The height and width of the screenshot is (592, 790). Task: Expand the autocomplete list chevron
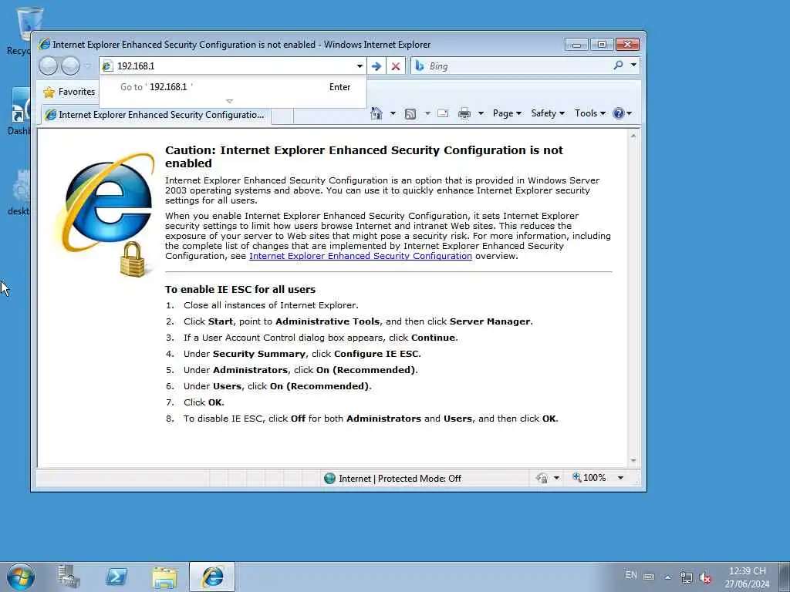click(x=230, y=101)
